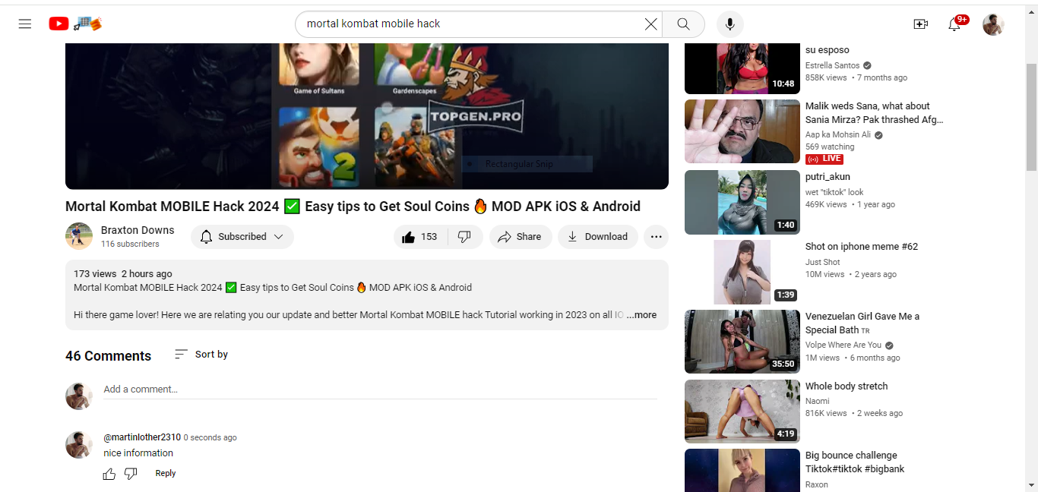This screenshot has height=492, width=1038.
Task: Download the video
Action: [598, 237]
